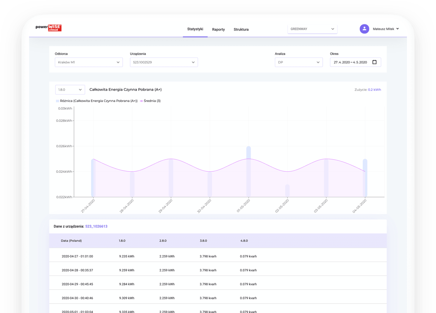Click the bar for 27-04-2020
Screen dimensions: 436x313
94,178
